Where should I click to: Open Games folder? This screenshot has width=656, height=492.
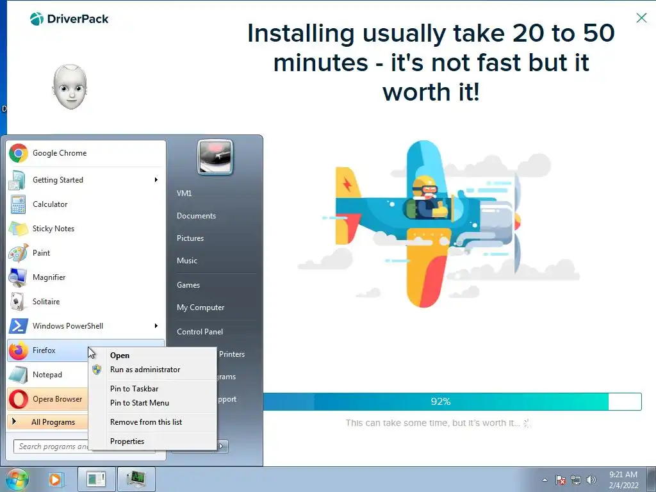point(188,285)
